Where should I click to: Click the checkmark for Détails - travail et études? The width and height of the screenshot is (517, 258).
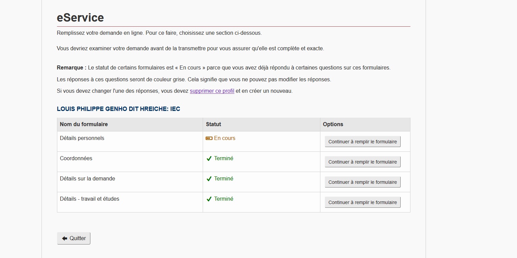(x=209, y=199)
